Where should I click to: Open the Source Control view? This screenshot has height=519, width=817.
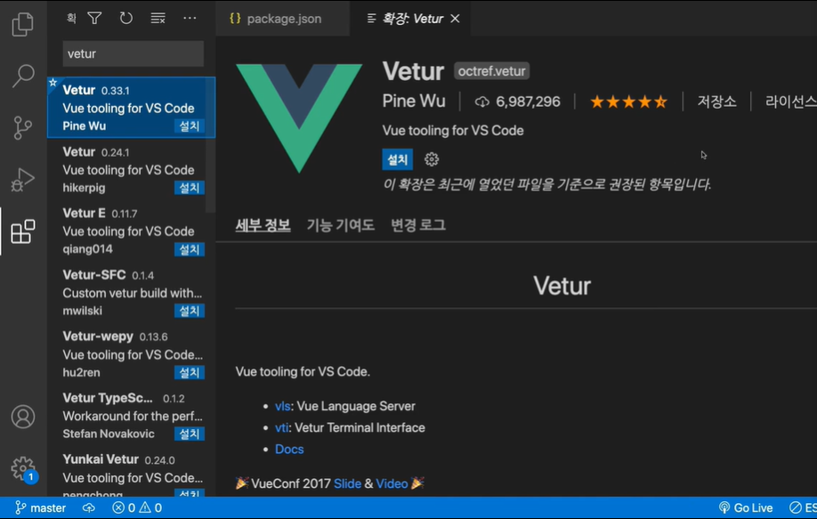[22, 127]
